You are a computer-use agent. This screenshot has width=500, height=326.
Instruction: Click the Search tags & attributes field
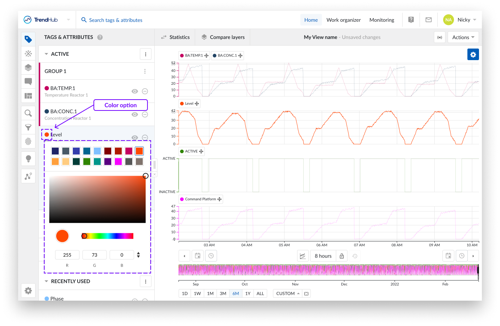[116, 20]
